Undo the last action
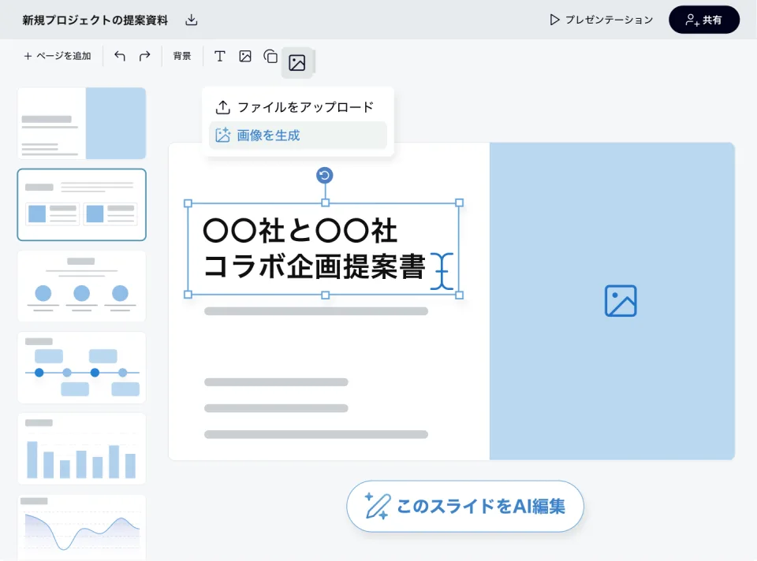The image size is (757, 561). [120, 56]
